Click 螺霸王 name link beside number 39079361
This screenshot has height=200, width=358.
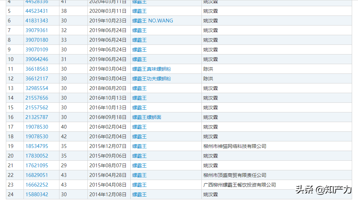click(139, 30)
